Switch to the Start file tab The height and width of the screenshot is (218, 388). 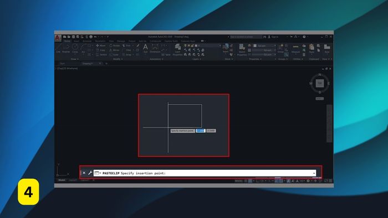62,64
